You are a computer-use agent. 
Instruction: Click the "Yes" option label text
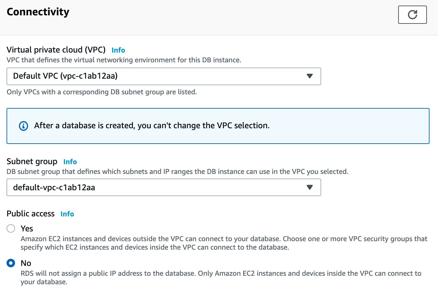click(x=27, y=228)
